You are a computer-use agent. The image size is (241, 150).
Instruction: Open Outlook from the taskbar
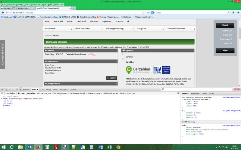29,147
